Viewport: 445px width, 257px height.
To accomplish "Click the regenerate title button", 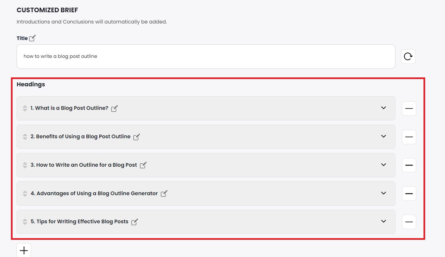I will coord(408,57).
